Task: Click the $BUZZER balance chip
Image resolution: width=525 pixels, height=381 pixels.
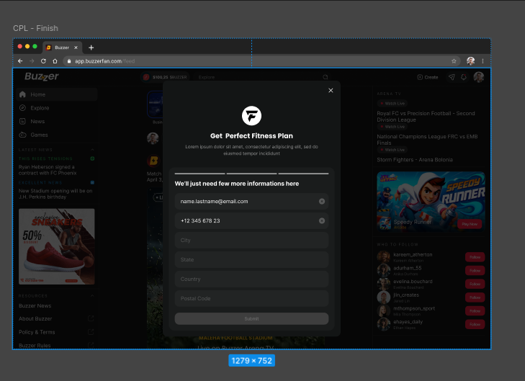Action: pos(165,77)
